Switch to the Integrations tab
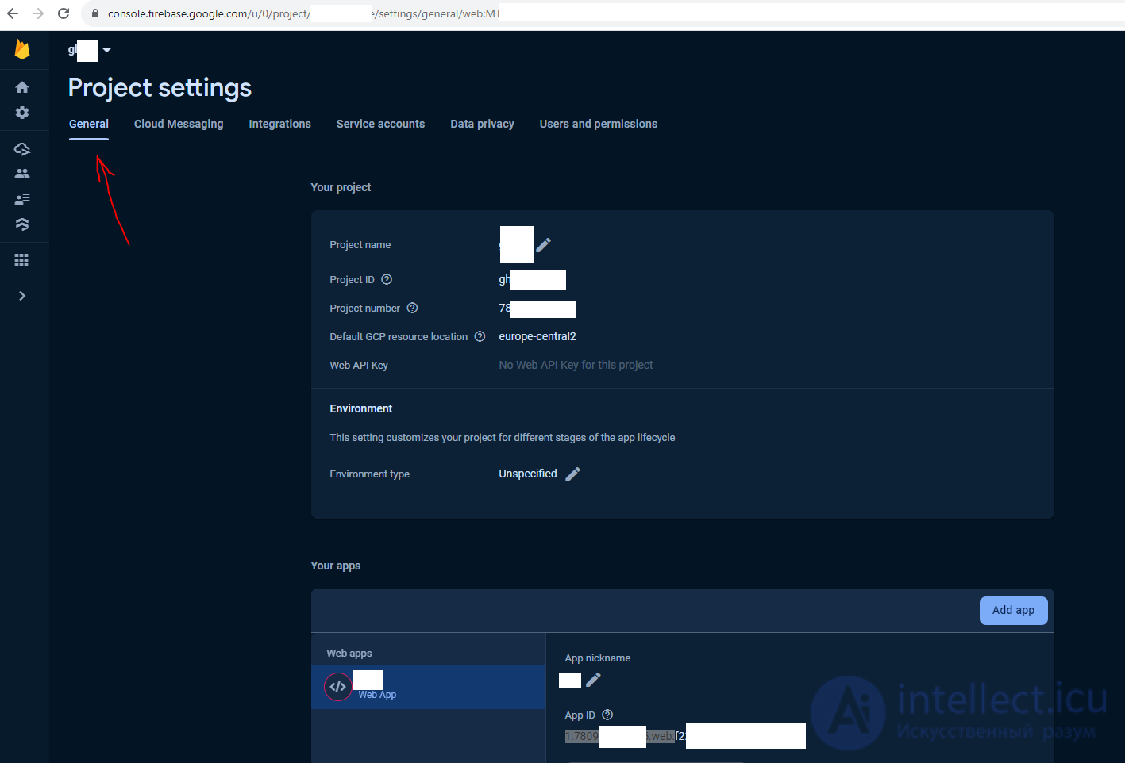Viewport: 1125px width, 763px height. pos(279,124)
